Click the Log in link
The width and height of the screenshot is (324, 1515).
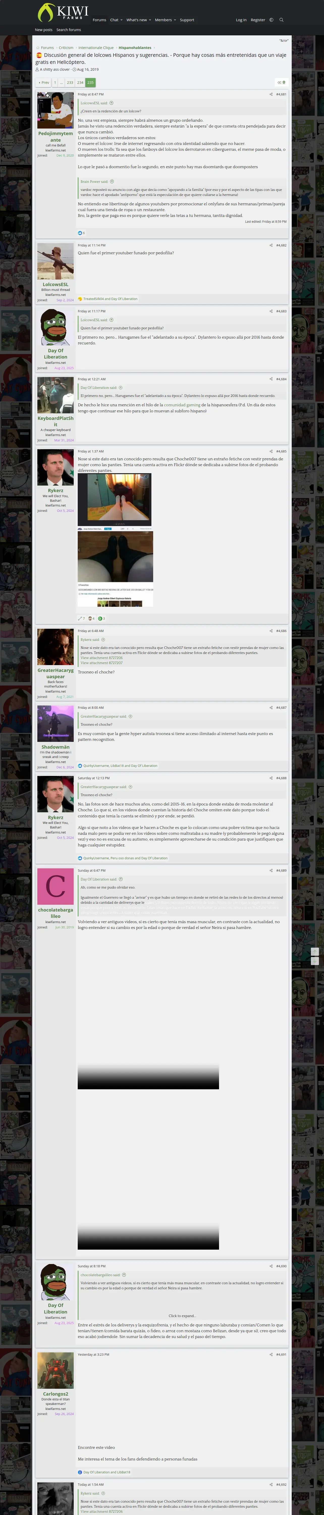tap(241, 20)
